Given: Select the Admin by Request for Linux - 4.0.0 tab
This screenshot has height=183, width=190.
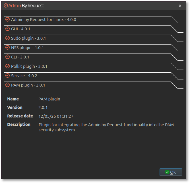Looking at the screenshot, I should [x=44, y=20].
